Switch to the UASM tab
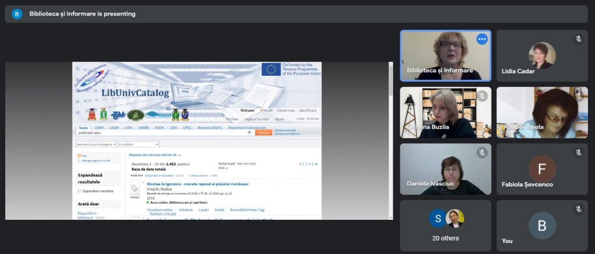The image size is (595, 254). pyautogui.click(x=114, y=128)
